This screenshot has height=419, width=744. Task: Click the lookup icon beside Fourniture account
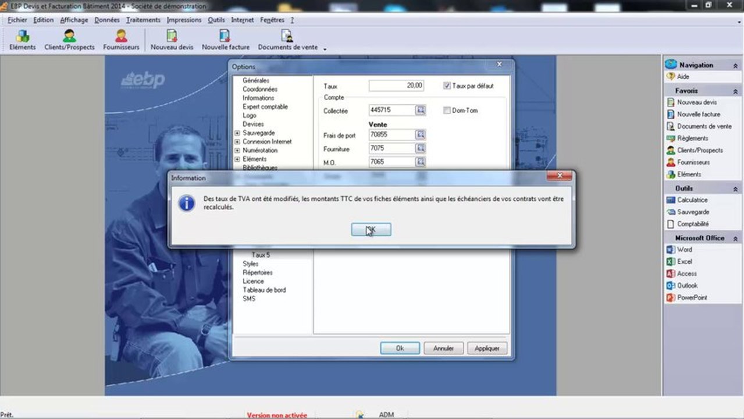tap(421, 148)
